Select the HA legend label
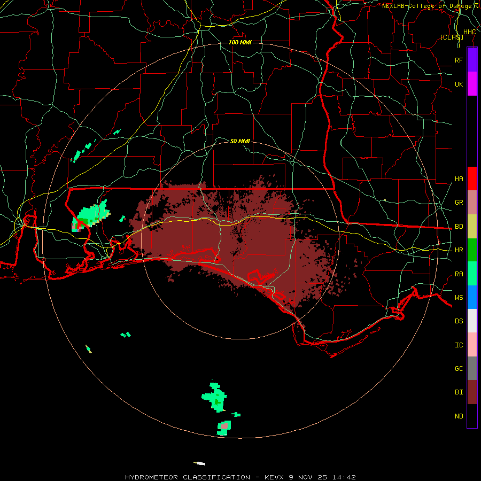 click(459, 179)
